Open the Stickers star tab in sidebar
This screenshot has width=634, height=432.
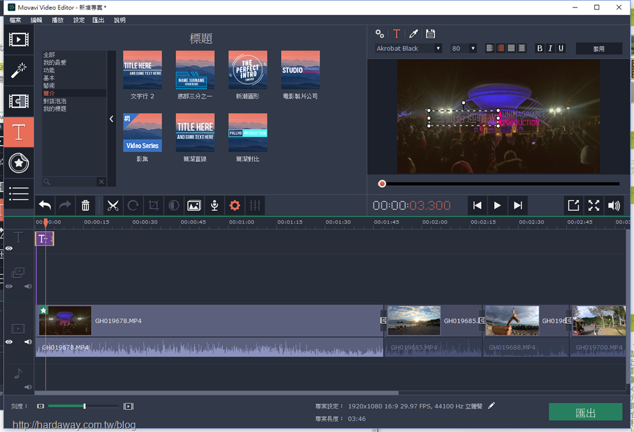19,163
